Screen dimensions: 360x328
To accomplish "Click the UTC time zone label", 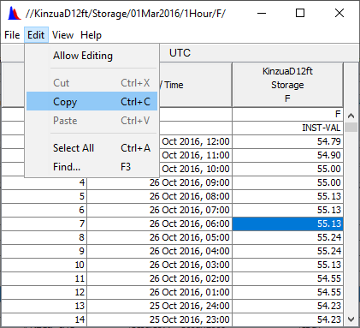I will click(x=180, y=53).
